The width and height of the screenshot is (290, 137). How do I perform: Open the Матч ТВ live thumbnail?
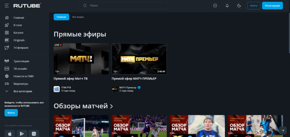tap(81, 59)
